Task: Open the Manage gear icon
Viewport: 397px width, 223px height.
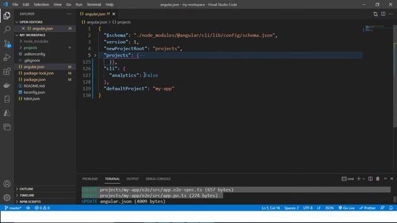Action: [x=7, y=198]
